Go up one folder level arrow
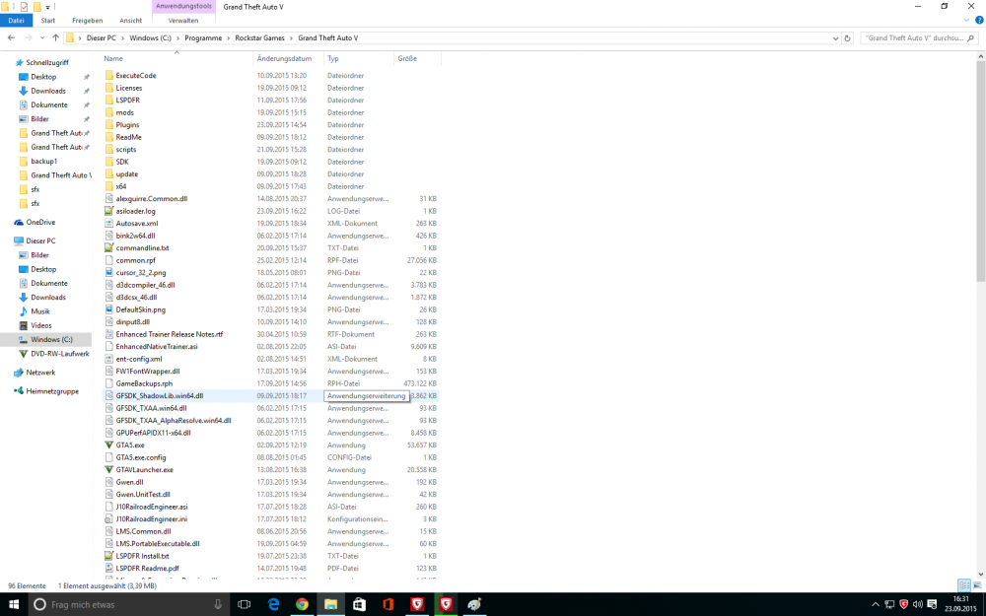The height and width of the screenshot is (616, 986). tap(55, 37)
